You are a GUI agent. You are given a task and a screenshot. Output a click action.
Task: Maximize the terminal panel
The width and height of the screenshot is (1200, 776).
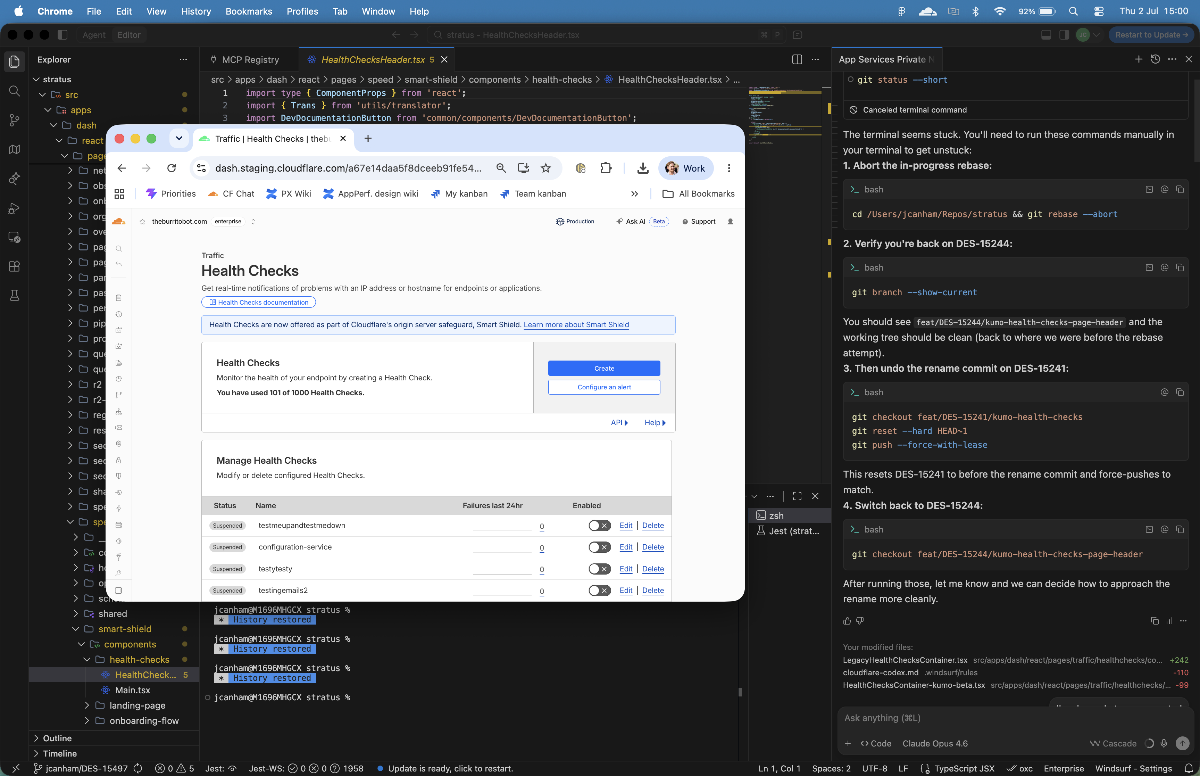[x=797, y=496]
